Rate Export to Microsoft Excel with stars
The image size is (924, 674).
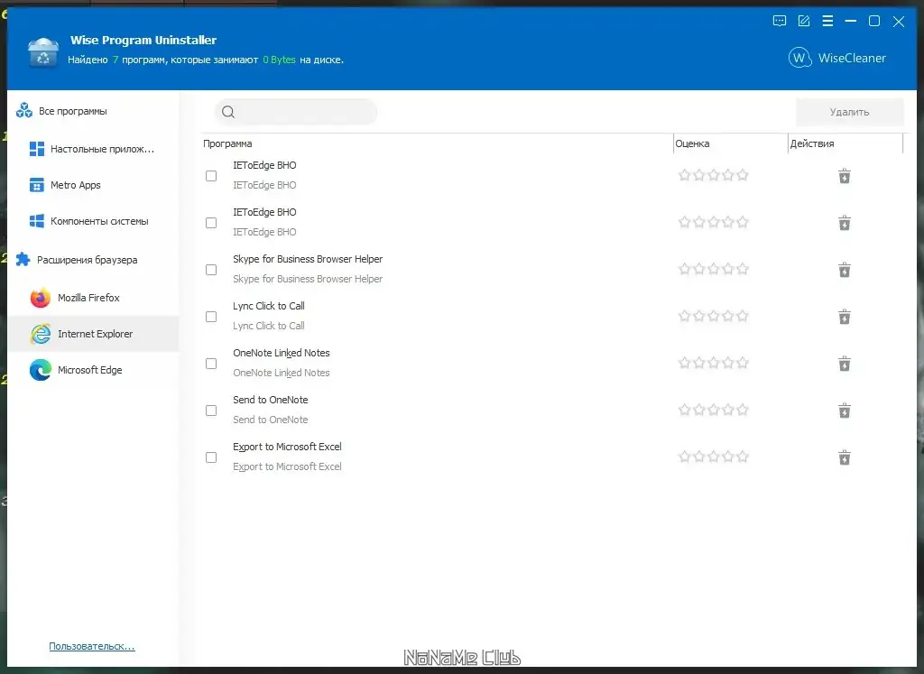point(713,456)
